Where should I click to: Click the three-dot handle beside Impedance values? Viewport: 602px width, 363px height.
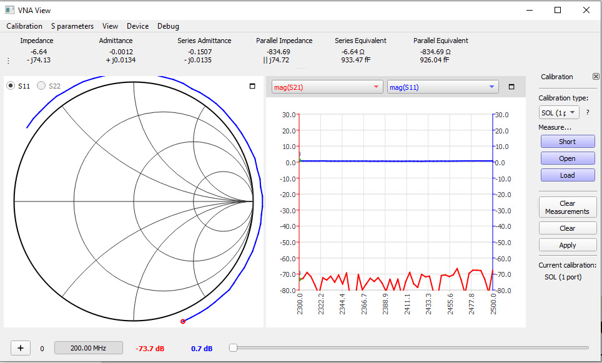click(9, 60)
